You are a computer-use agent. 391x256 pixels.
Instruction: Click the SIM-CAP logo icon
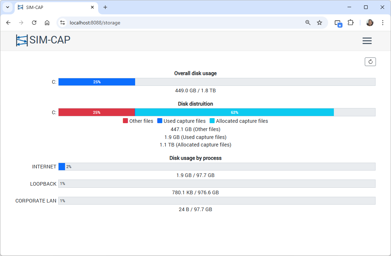(22, 40)
